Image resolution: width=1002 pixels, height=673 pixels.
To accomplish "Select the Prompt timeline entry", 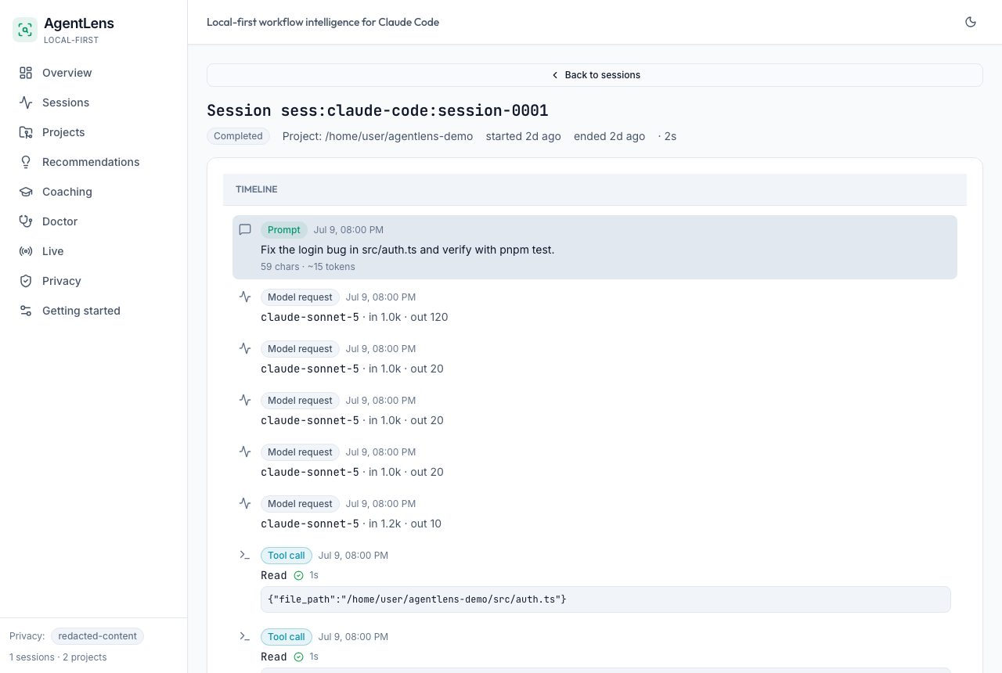I will coord(595,247).
